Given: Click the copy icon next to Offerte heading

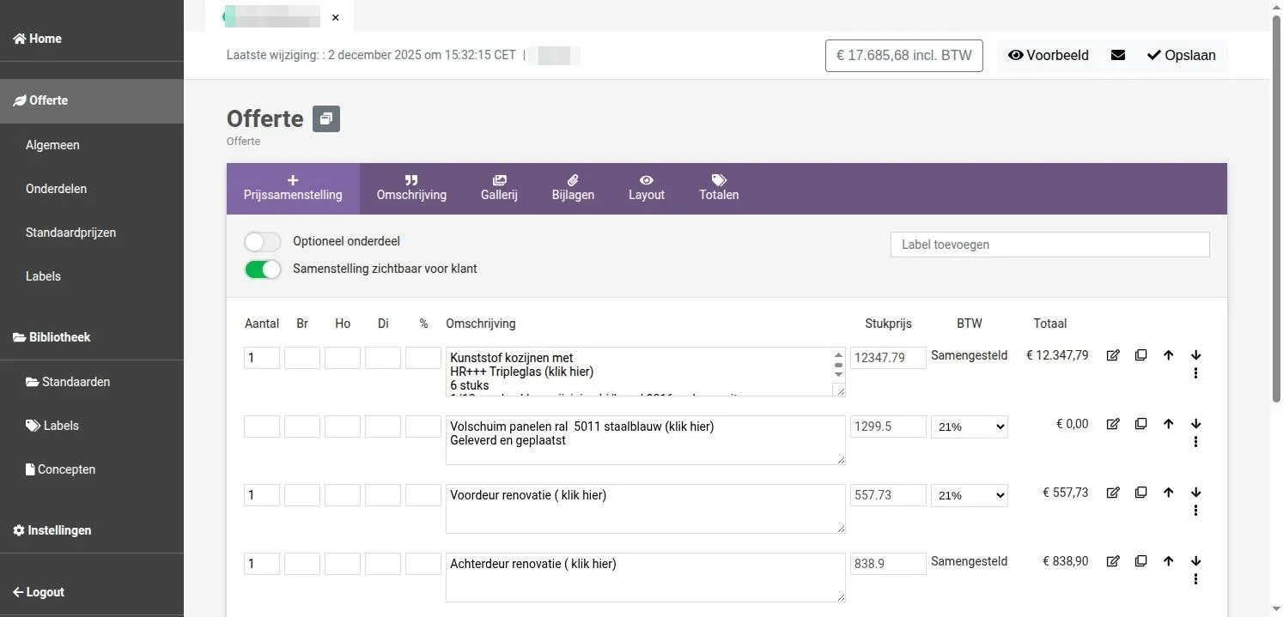Looking at the screenshot, I should (326, 118).
